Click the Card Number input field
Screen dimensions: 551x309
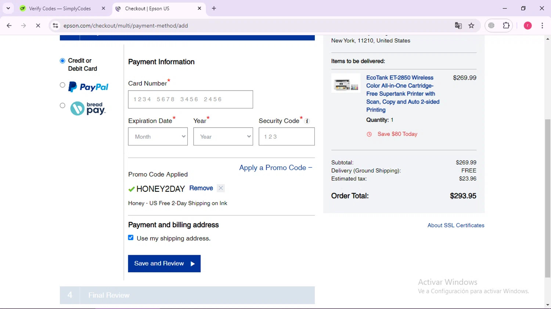pyautogui.click(x=190, y=99)
